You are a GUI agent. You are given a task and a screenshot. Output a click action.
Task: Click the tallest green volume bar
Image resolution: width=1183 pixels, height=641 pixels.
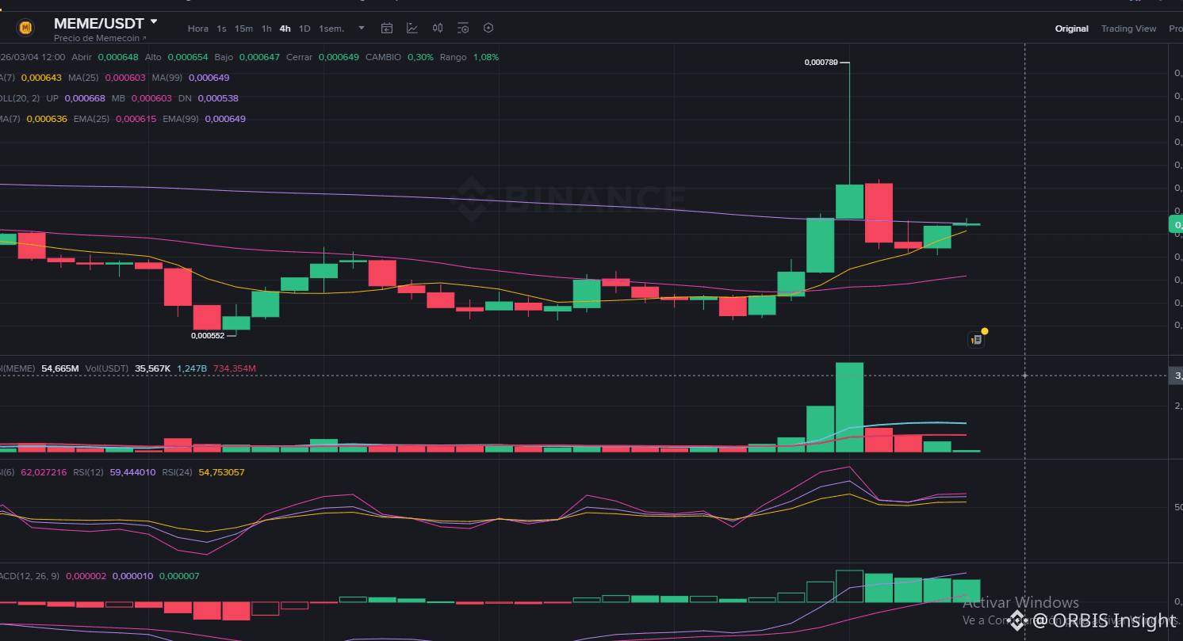click(849, 407)
